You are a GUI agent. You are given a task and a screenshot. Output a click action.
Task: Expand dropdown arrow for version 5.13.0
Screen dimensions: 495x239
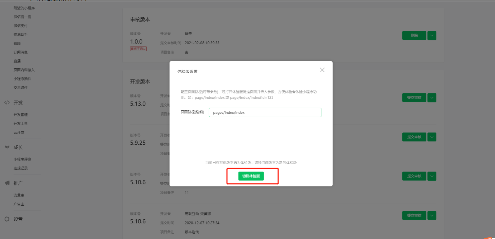432,98
